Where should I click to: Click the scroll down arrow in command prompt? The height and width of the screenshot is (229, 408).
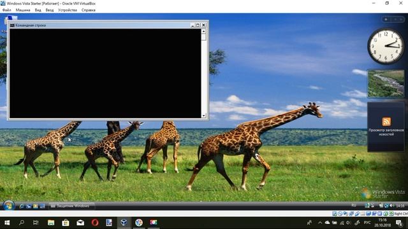click(204, 116)
